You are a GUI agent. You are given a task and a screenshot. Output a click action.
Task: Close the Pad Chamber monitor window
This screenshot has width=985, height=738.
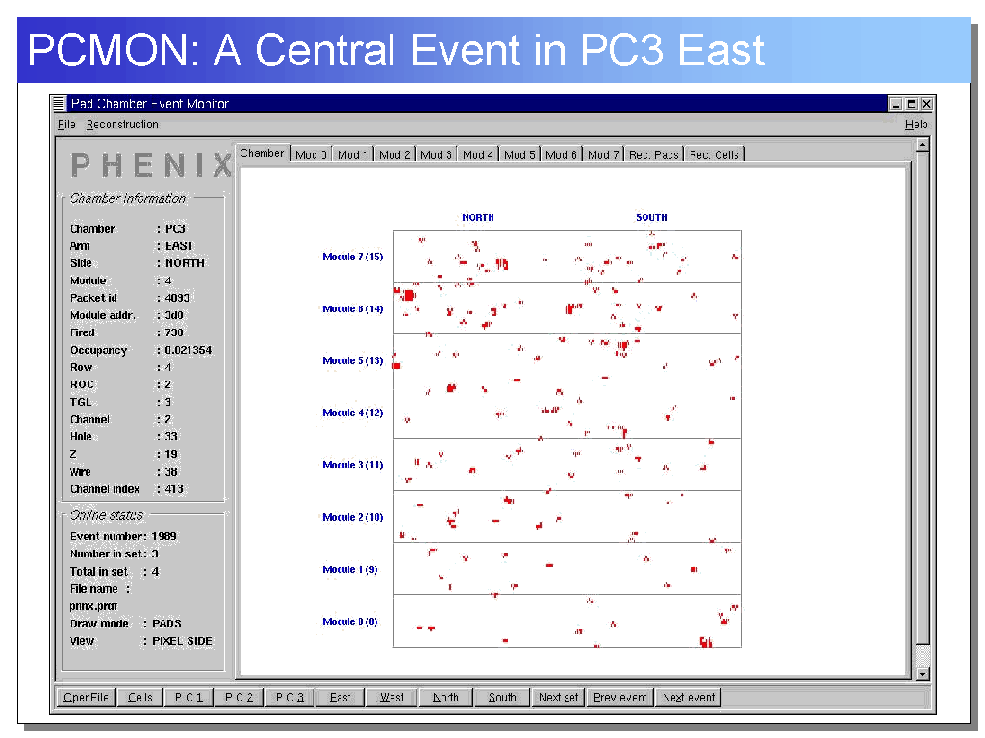(926, 104)
